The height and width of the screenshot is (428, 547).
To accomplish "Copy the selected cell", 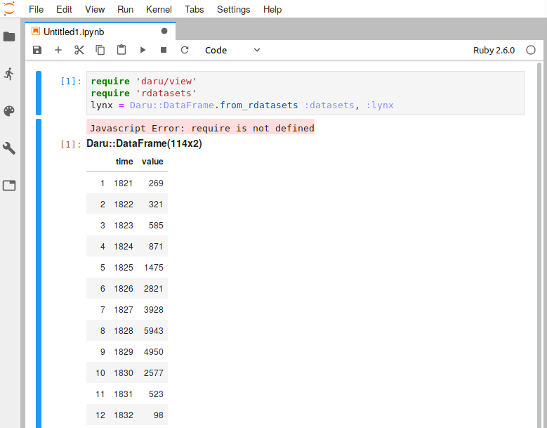I will [100, 50].
